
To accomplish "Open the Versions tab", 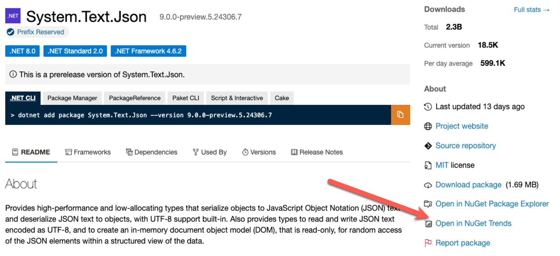I will (259, 152).
